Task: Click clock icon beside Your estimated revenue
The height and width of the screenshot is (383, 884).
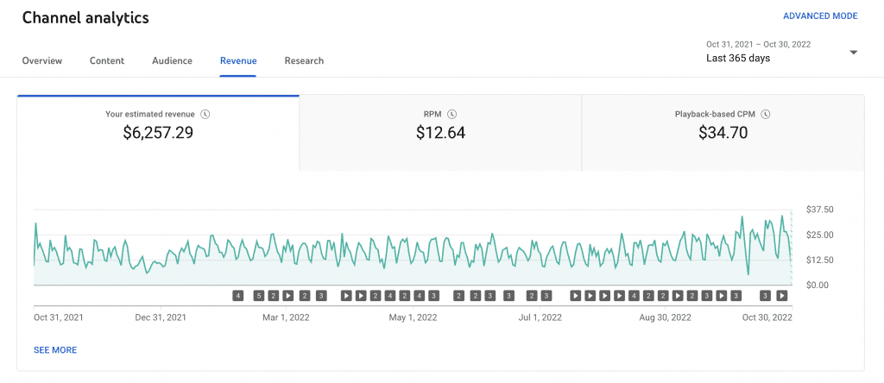Action: [205, 115]
